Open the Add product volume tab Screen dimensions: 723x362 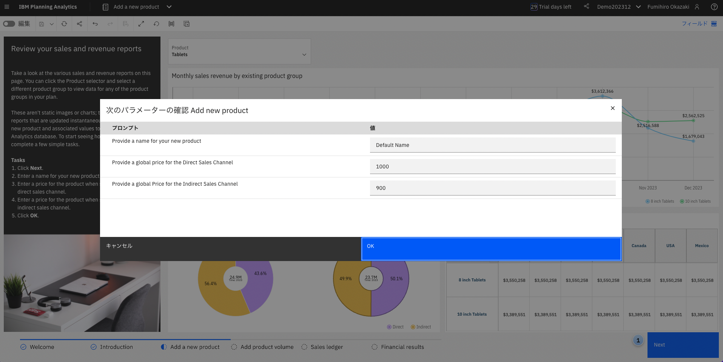[262, 347]
